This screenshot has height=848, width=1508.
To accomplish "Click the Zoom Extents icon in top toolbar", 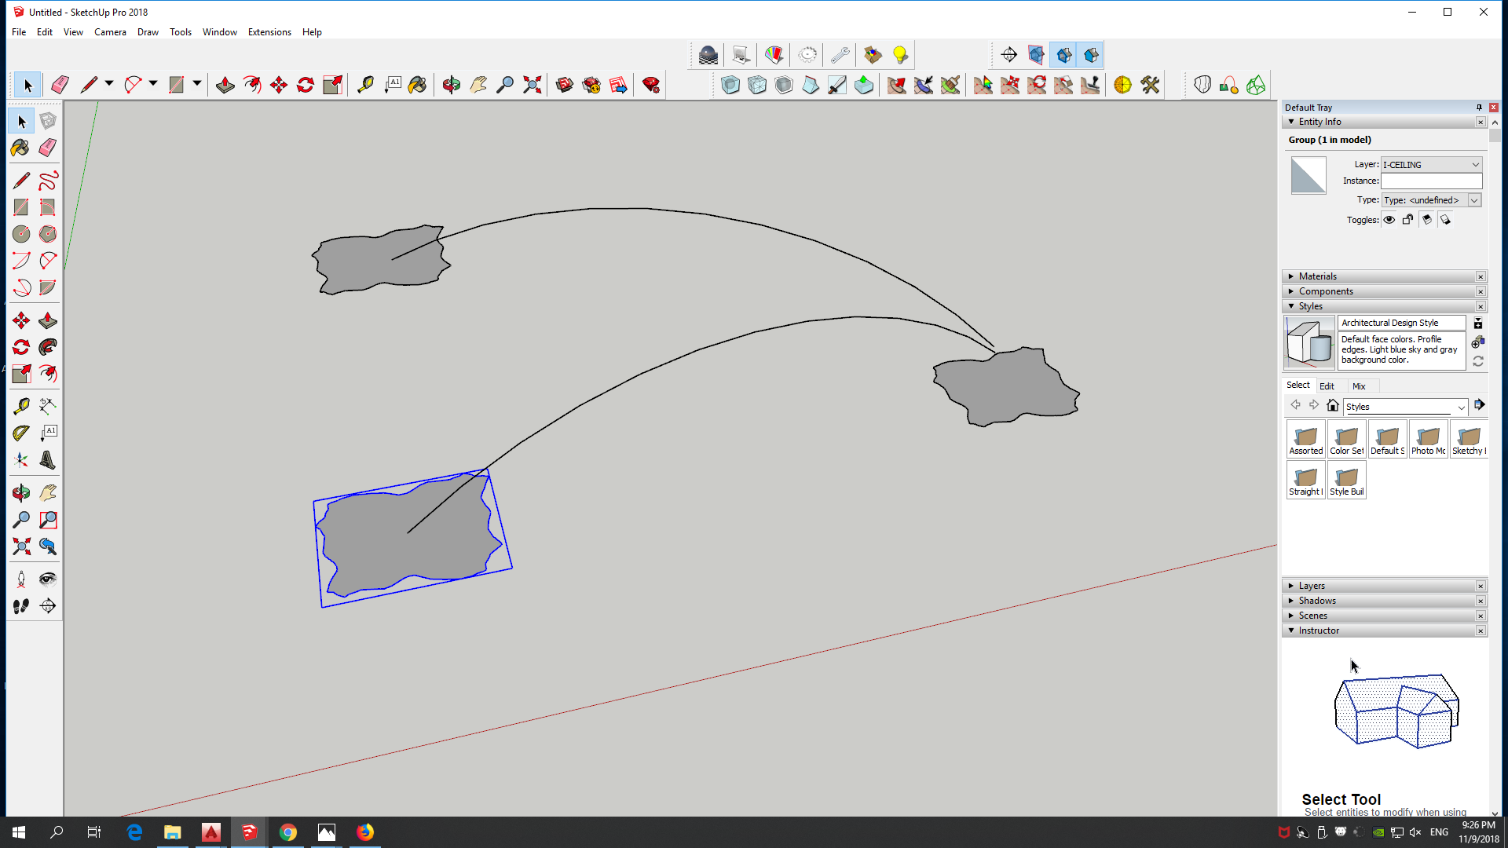I will [x=533, y=85].
